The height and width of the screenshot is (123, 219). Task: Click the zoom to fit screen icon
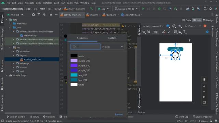(204, 102)
